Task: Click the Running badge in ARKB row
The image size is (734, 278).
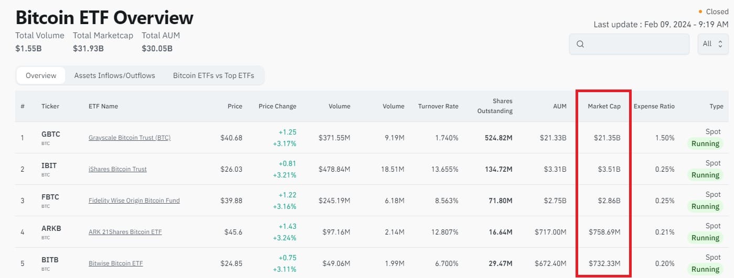Action: click(705, 238)
